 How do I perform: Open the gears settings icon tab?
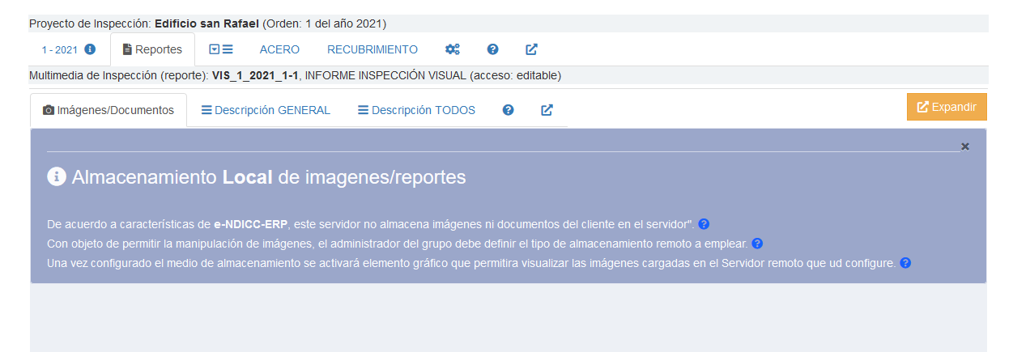click(x=453, y=49)
